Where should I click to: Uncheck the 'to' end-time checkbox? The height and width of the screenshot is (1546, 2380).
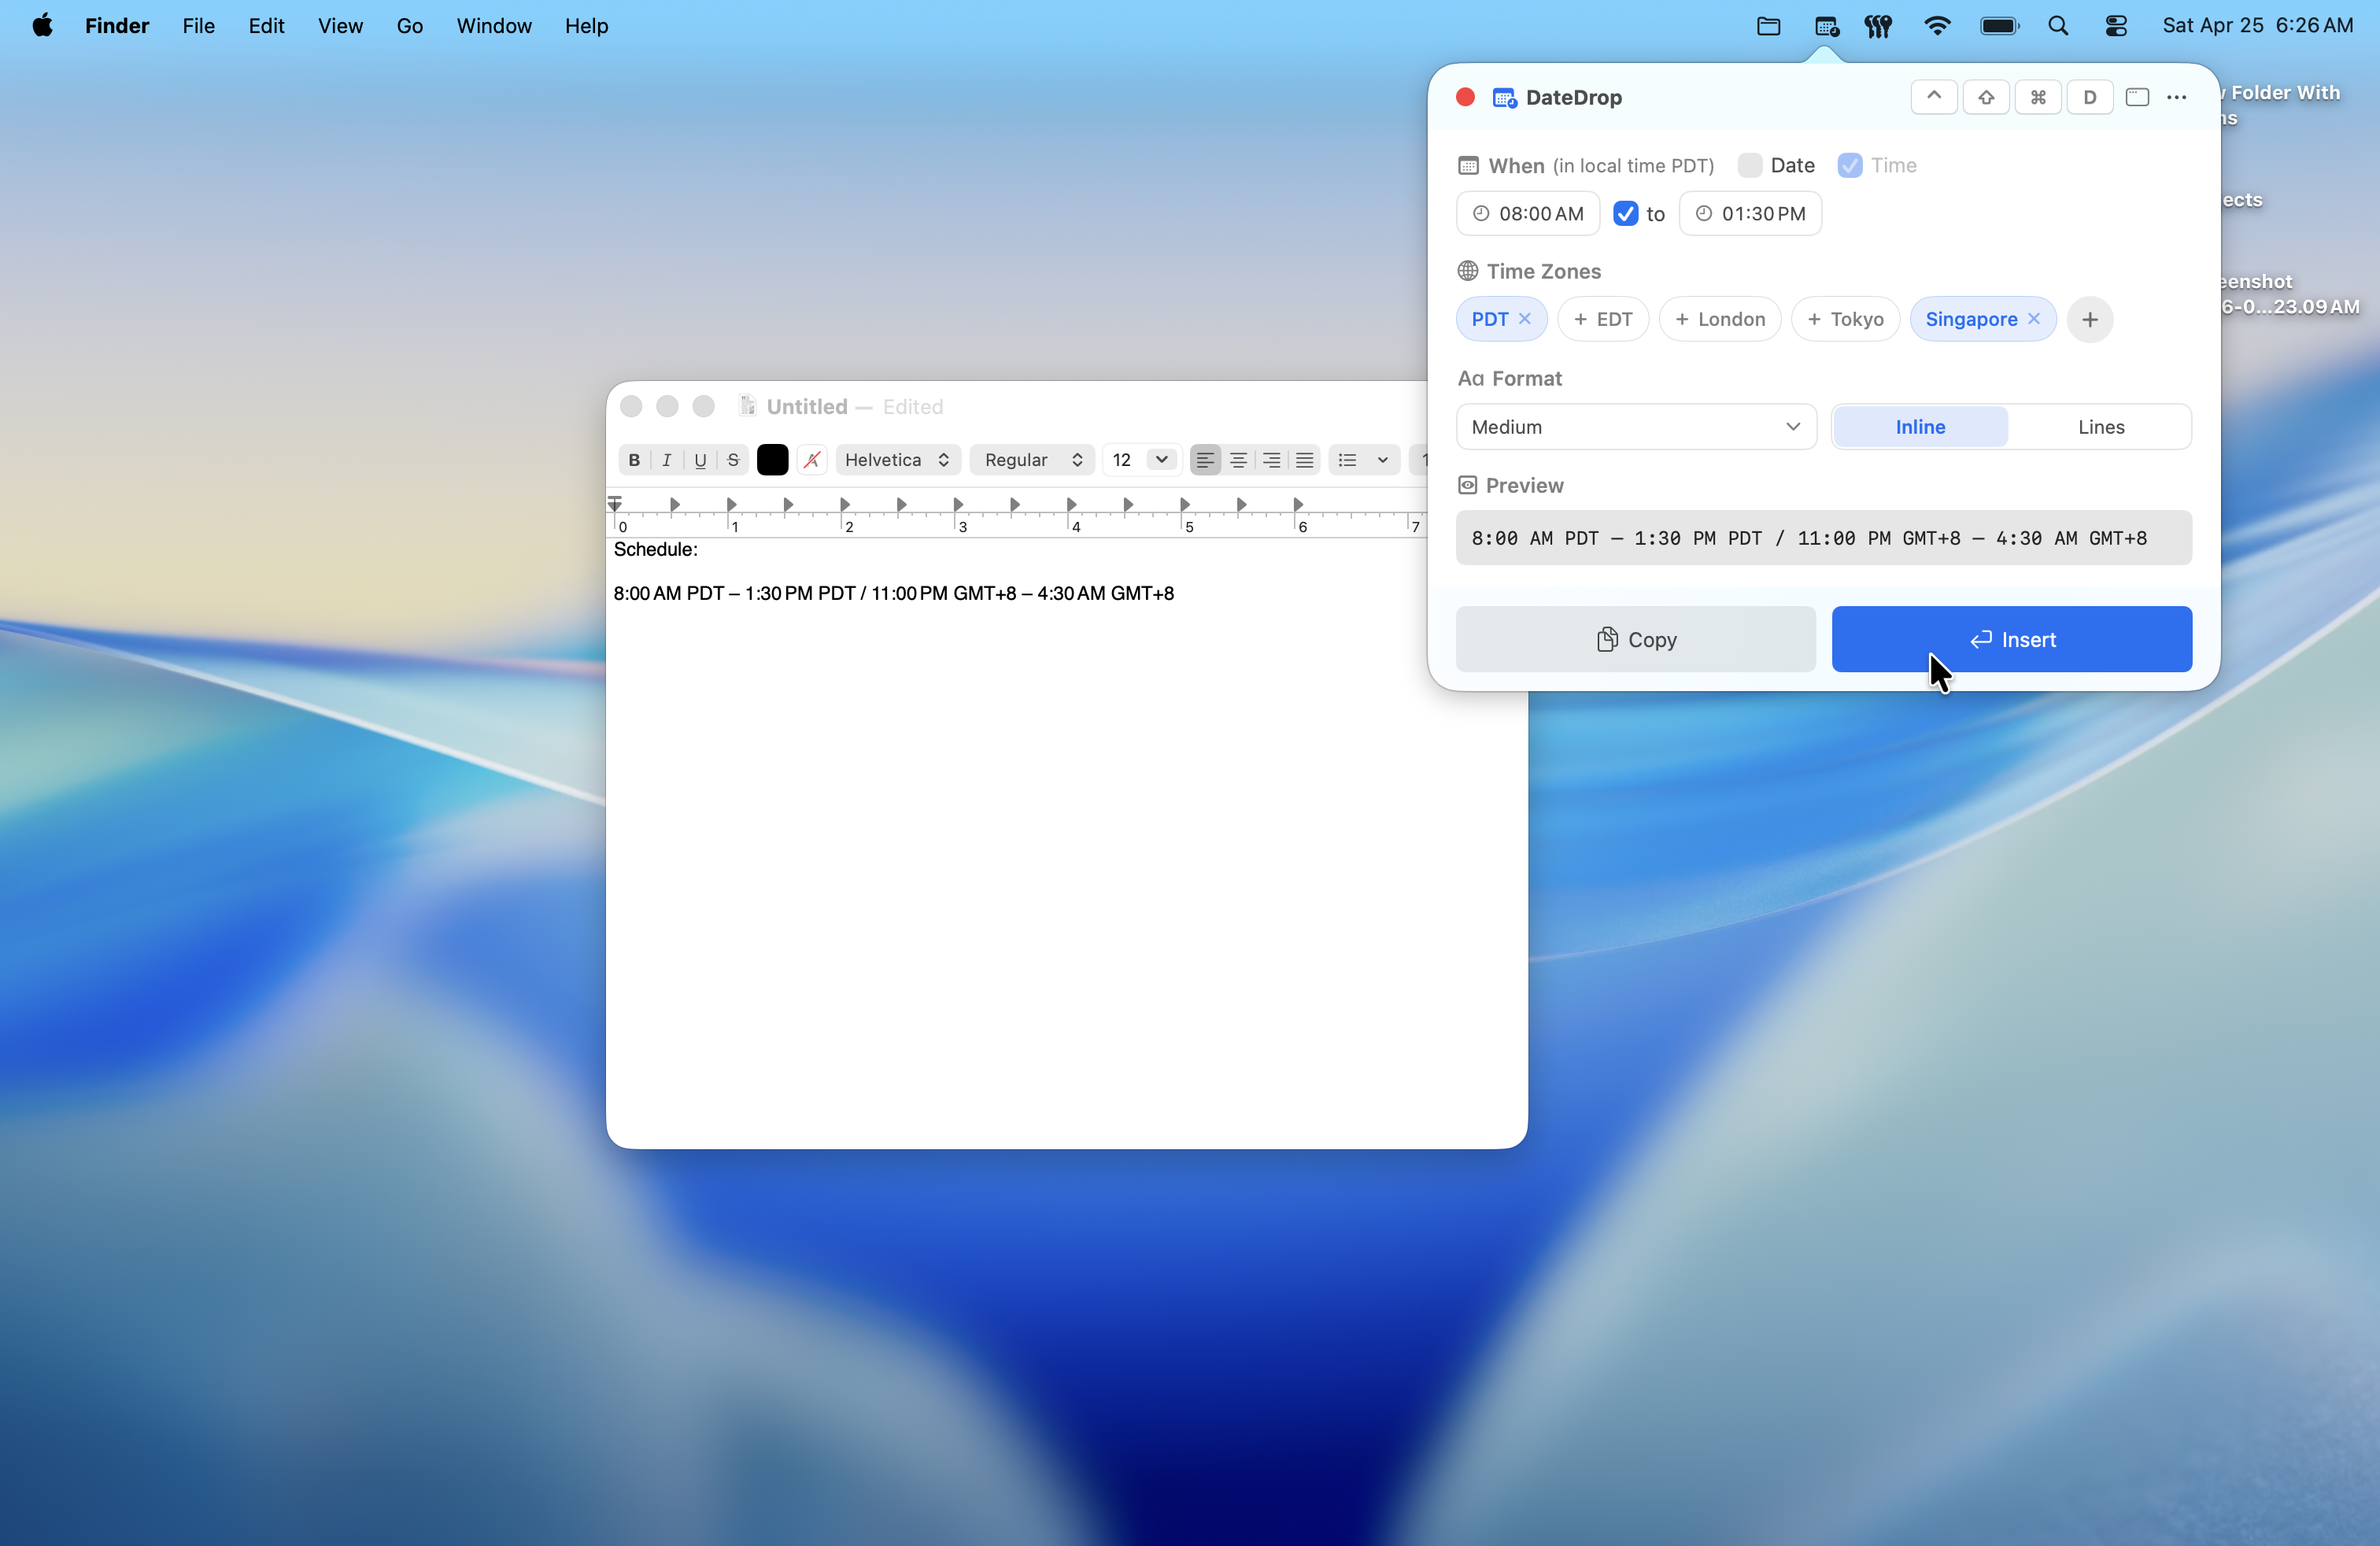coord(1626,213)
